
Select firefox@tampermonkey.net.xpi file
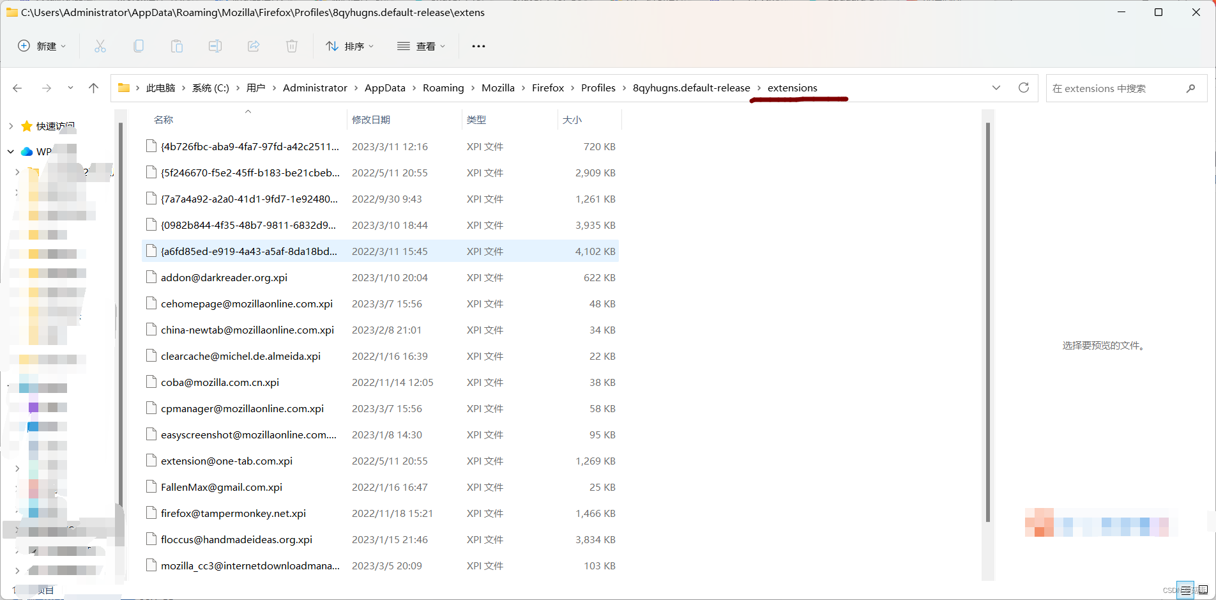(x=380, y=513)
